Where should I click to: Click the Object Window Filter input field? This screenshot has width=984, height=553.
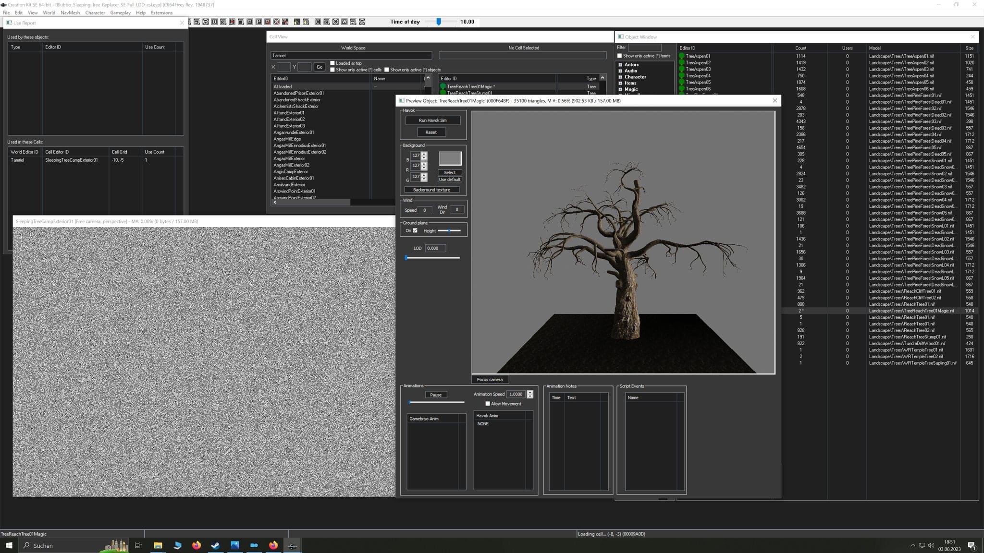tap(644, 48)
